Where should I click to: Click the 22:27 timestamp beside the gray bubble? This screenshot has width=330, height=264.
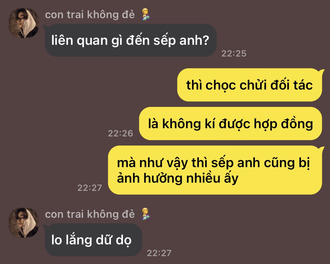tap(159, 253)
